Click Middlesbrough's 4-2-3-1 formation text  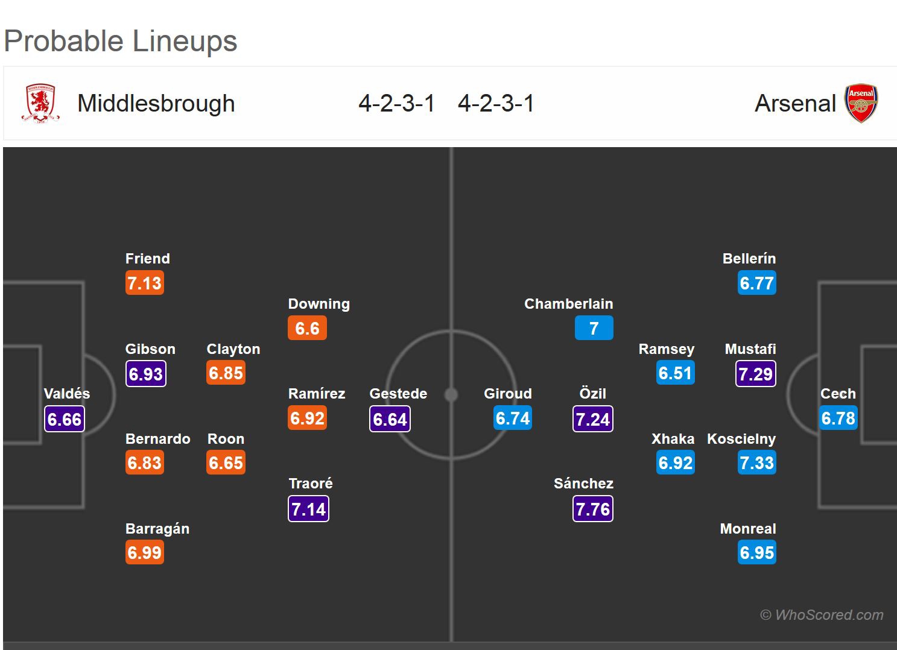point(396,104)
